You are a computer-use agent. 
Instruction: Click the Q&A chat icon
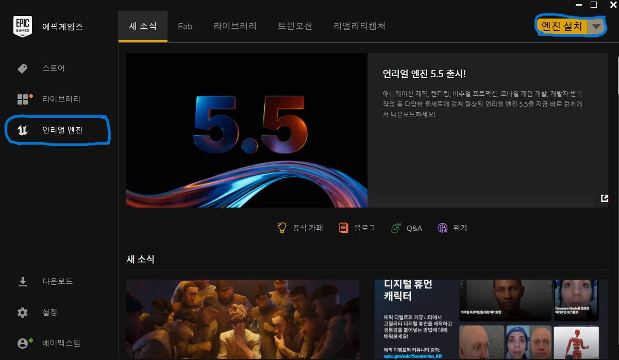[396, 228]
